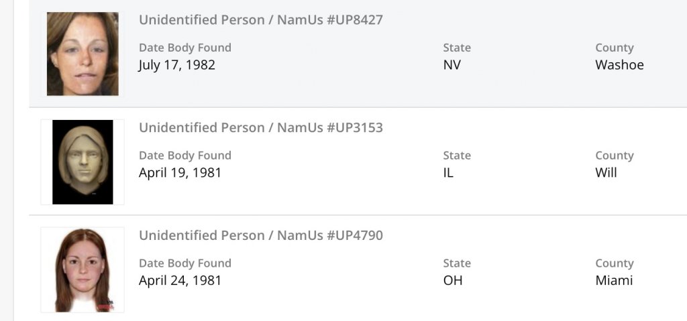The width and height of the screenshot is (687, 321).
Task: Click the County label above Miami
Action: pyautogui.click(x=614, y=263)
